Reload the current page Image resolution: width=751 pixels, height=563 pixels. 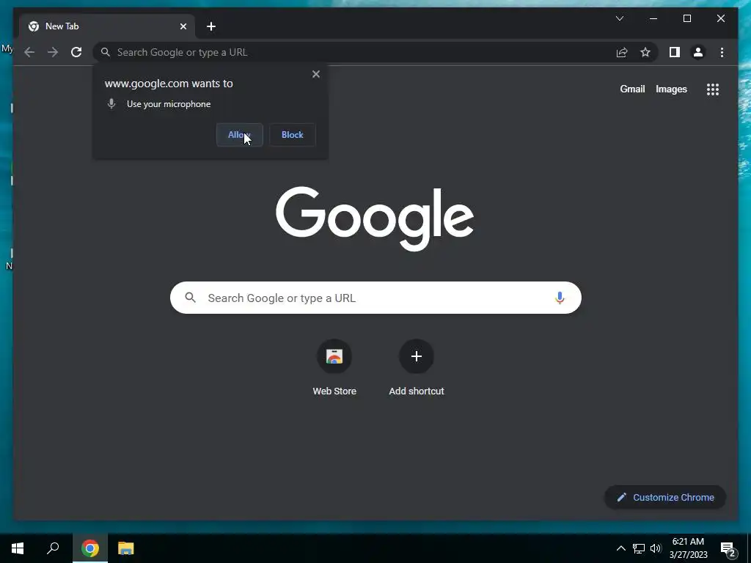[x=76, y=52]
